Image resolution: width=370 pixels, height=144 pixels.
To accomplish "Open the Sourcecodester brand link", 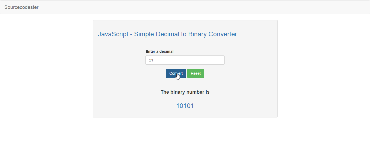I will tap(21, 7).
